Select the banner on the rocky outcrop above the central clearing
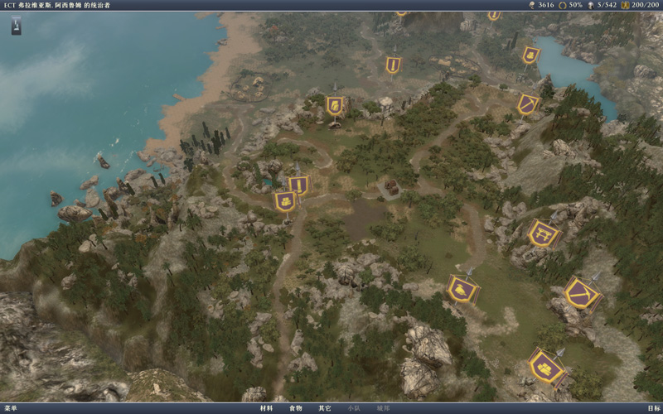663x414 pixels. coord(335,106)
